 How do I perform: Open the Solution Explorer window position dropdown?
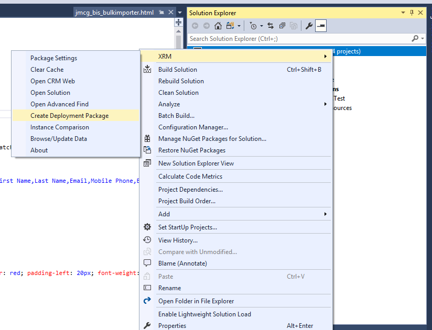[403, 13]
